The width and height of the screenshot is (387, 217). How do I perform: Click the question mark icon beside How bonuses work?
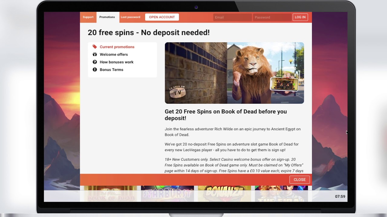95,62
